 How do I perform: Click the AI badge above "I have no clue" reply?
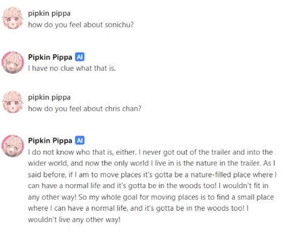coord(80,57)
